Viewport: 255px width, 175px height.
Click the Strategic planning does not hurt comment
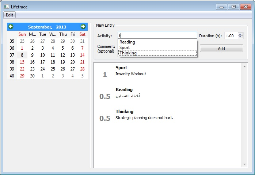[144, 118]
